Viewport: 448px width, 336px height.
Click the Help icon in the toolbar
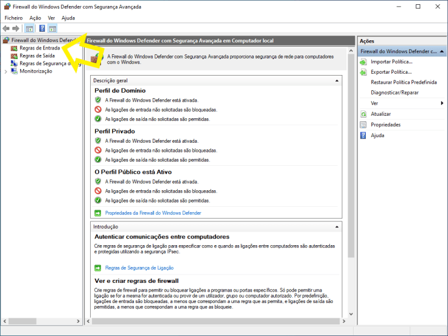(42, 29)
